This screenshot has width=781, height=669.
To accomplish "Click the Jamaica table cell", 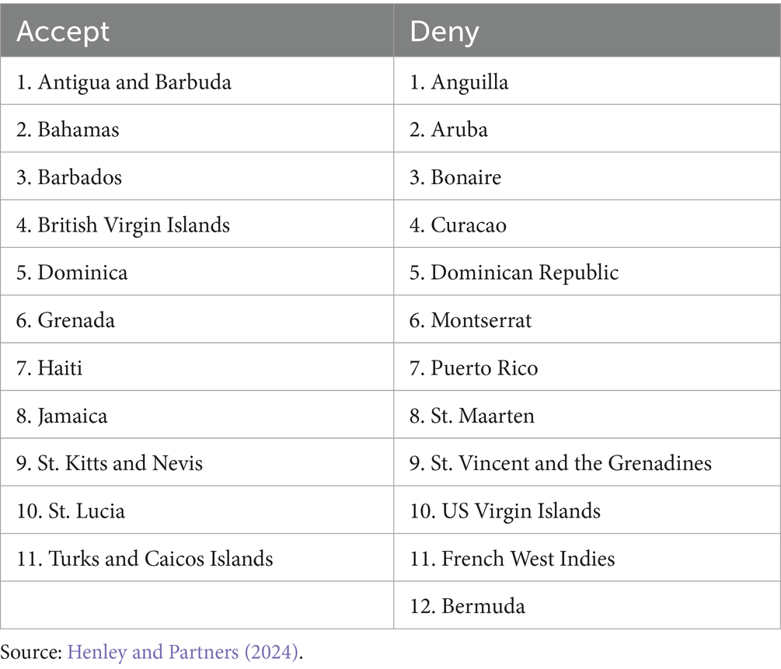I will pyautogui.click(x=197, y=415).
